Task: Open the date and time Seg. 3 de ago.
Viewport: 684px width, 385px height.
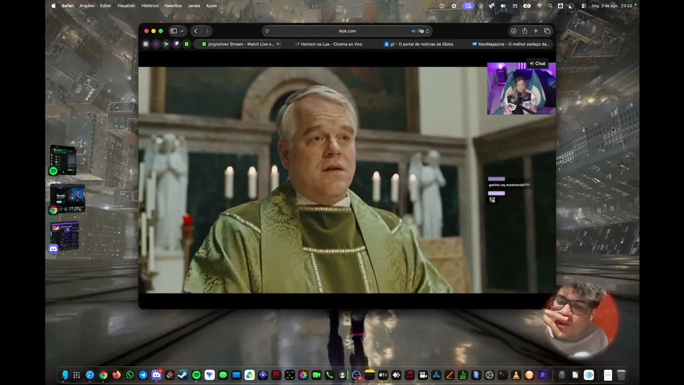Action: click(x=612, y=6)
